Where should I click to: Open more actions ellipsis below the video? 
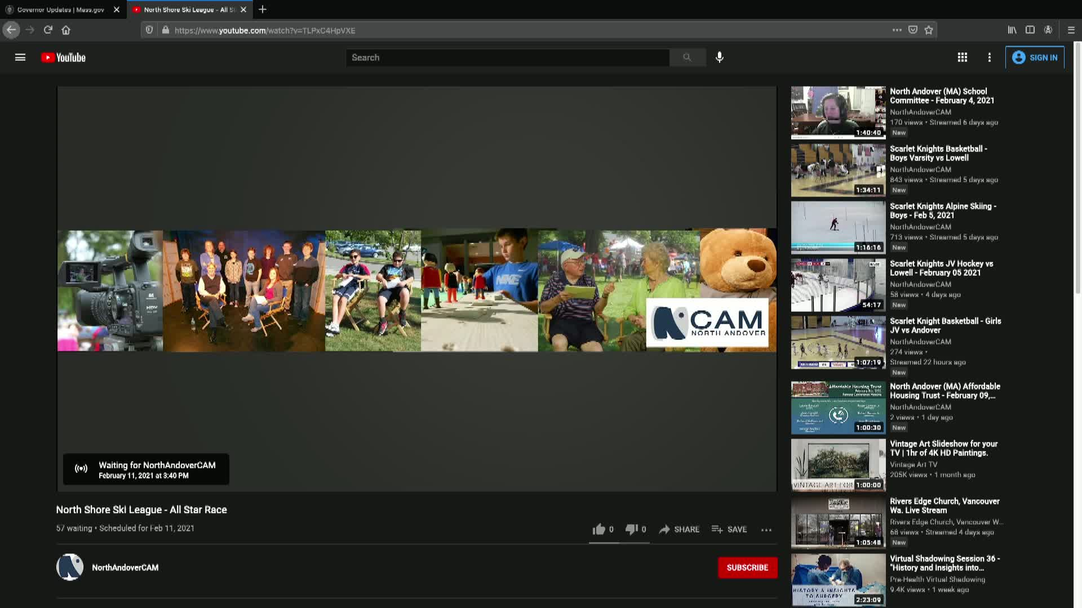pyautogui.click(x=766, y=530)
